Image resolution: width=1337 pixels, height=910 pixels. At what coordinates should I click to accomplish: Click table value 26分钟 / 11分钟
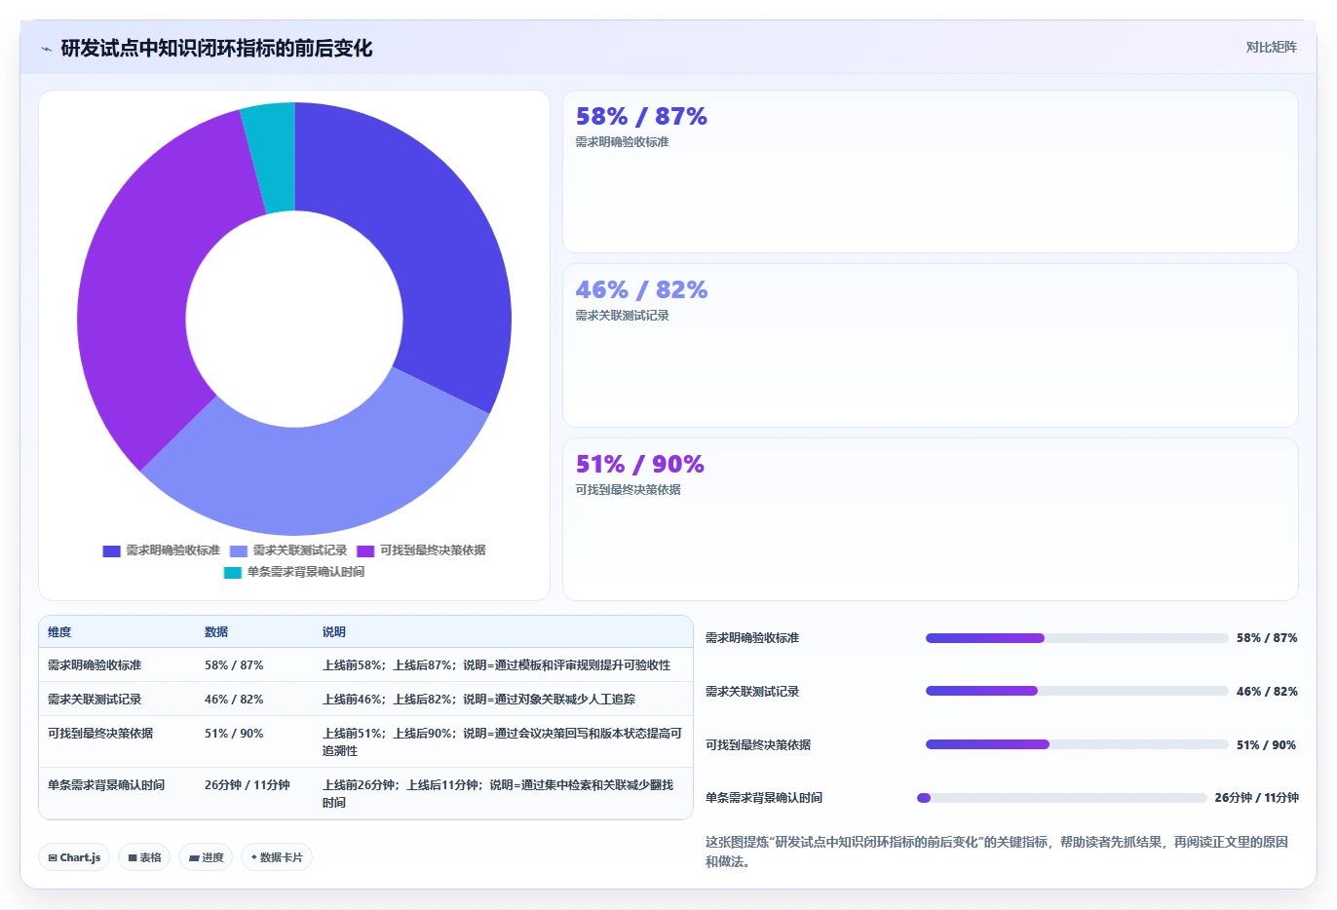(x=248, y=785)
